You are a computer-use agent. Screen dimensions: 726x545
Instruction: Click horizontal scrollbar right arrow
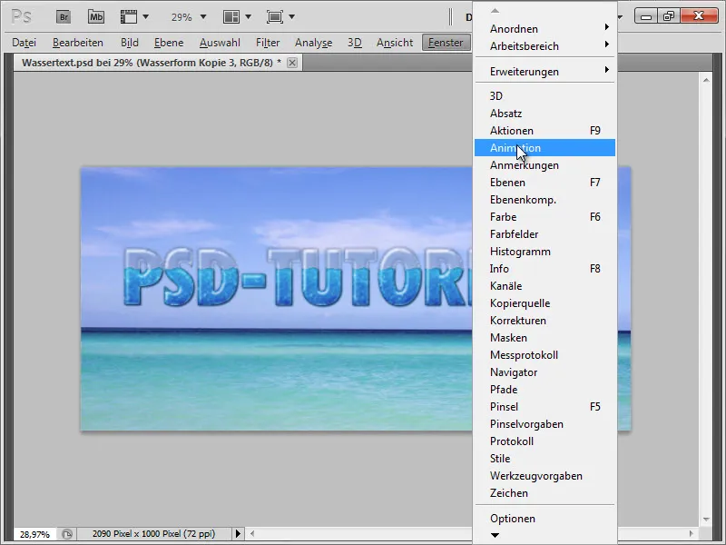coord(692,534)
